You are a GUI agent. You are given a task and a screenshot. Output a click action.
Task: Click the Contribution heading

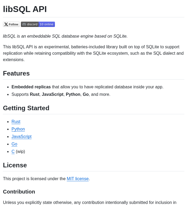pos(19,192)
